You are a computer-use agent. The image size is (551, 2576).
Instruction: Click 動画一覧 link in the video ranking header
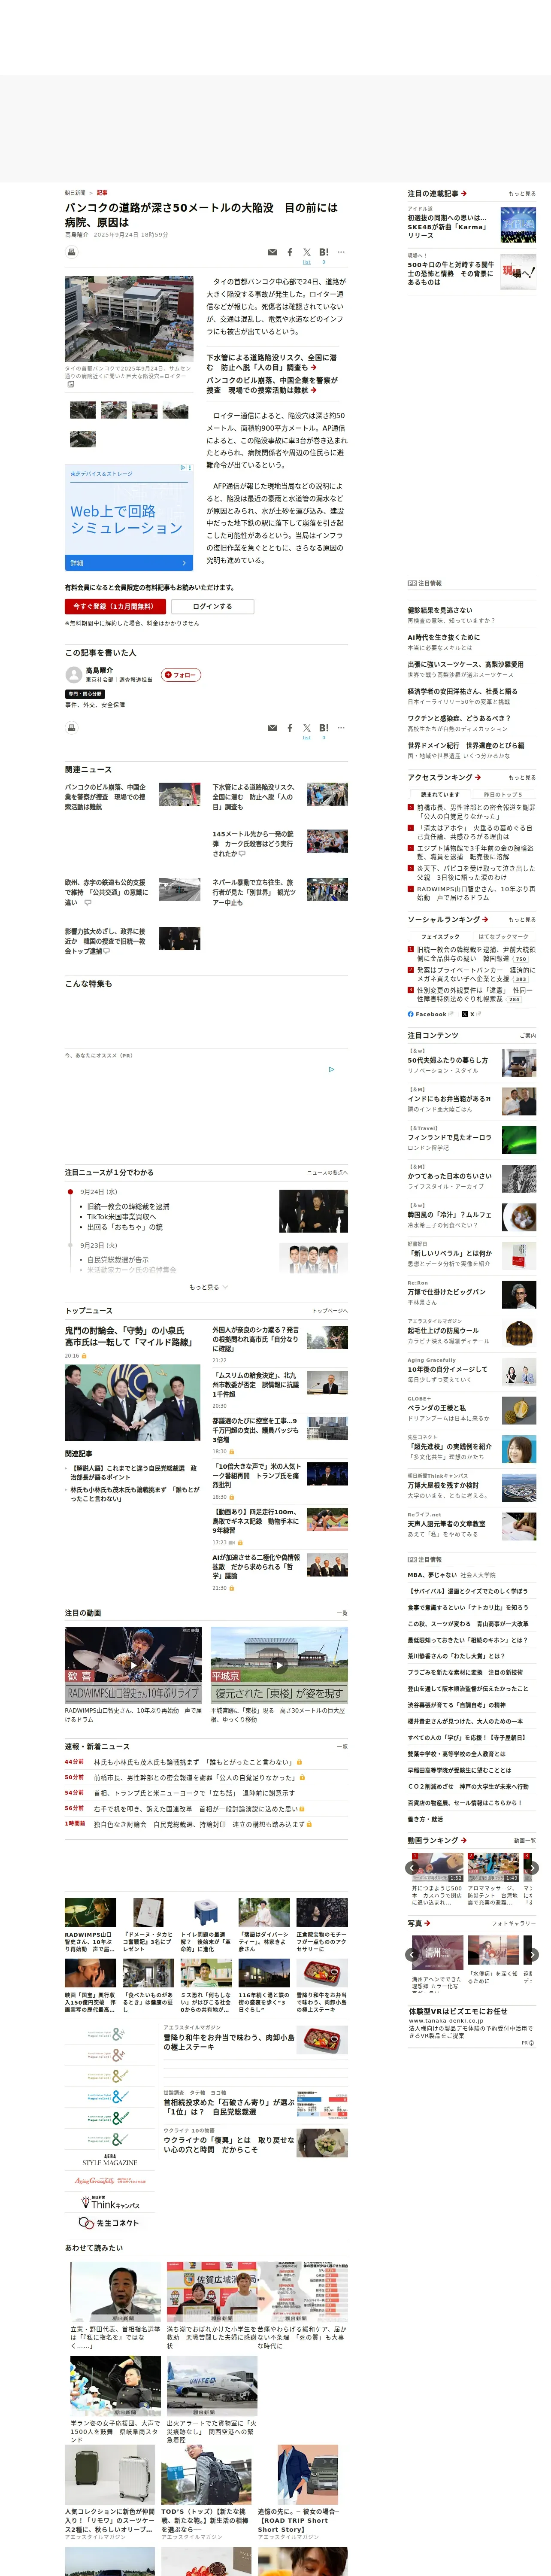coord(525,1840)
